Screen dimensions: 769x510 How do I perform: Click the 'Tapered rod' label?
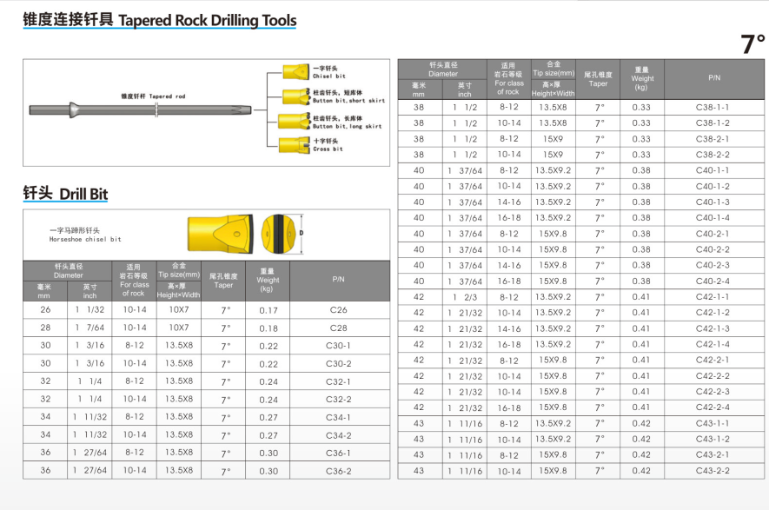click(x=154, y=96)
